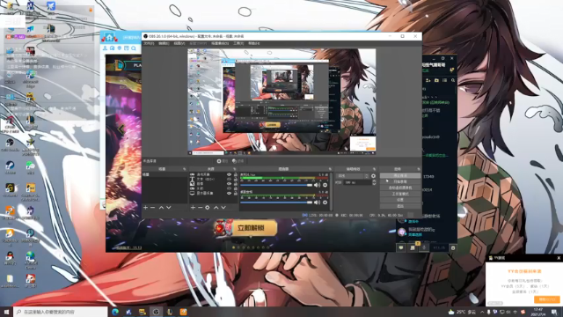The height and width of the screenshot is (317, 563).
Task: Open OBS settings (设置) from controls panel
Action: pos(400,200)
